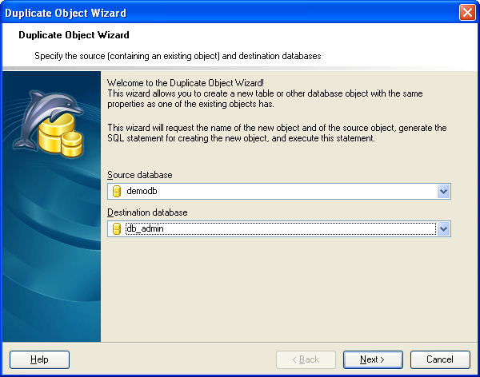Expand the Destination database dropdown arrow
This screenshot has height=377, width=480.
tap(444, 229)
